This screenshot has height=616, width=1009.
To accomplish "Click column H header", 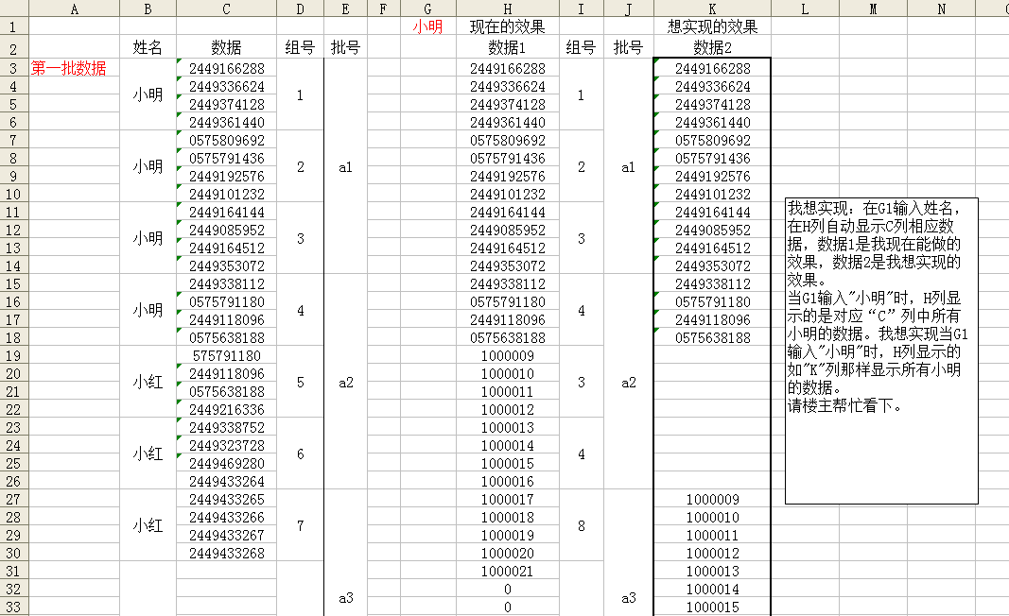I will coord(508,9).
